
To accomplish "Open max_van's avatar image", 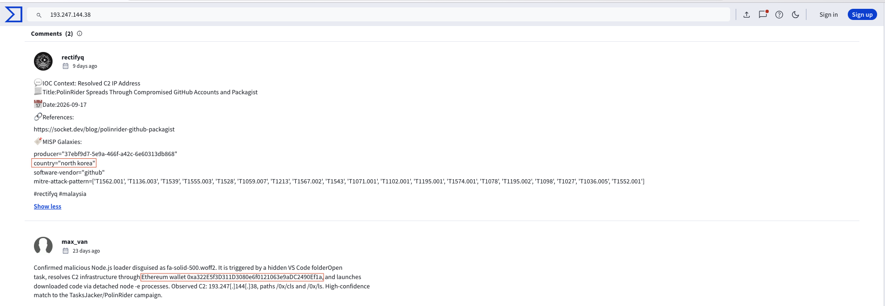I will pyautogui.click(x=43, y=246).
